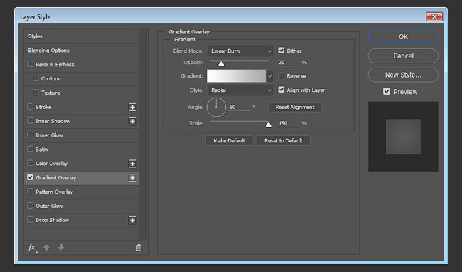
Task: Add another Stroke effect via plus icon
Action: click(133, 107)
